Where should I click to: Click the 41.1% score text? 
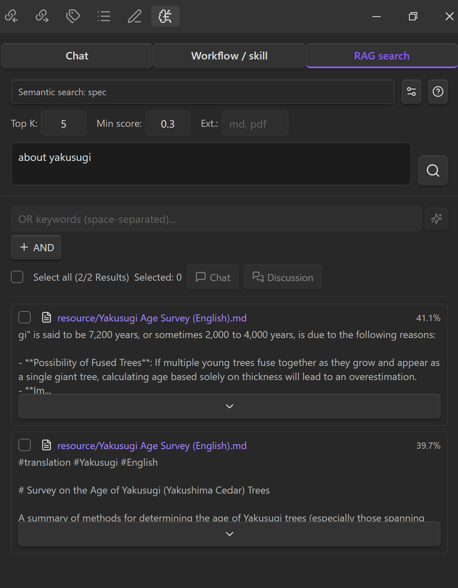[x=428, y=318]
